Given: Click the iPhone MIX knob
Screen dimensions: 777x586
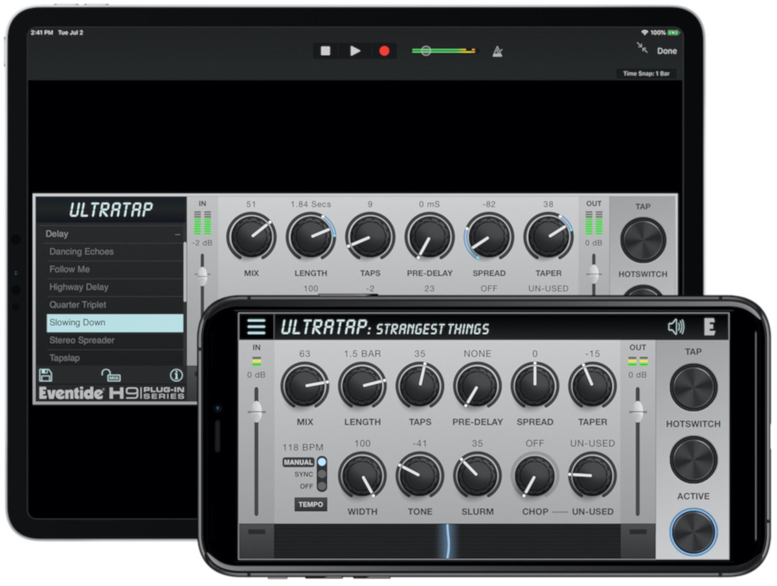Looking at the screenshot, I should [305, 386].
